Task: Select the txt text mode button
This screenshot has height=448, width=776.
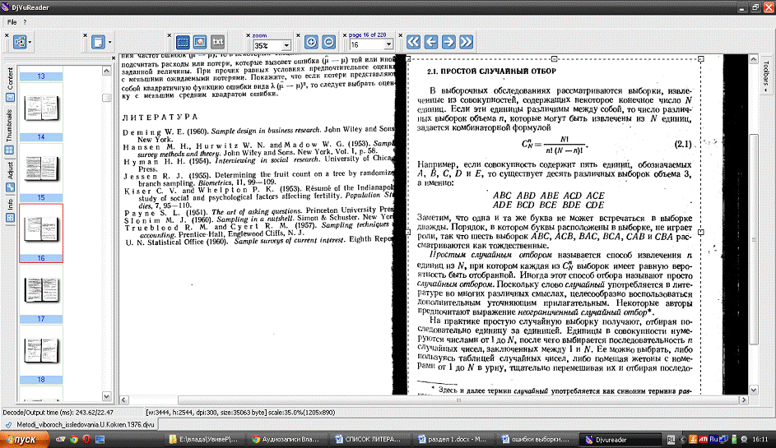Action: coord(218,42)
